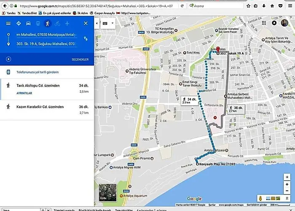This screenshot has width=295, height=211.
Task: Click the 34 dk. route label on map
Action: click(190, 100)
